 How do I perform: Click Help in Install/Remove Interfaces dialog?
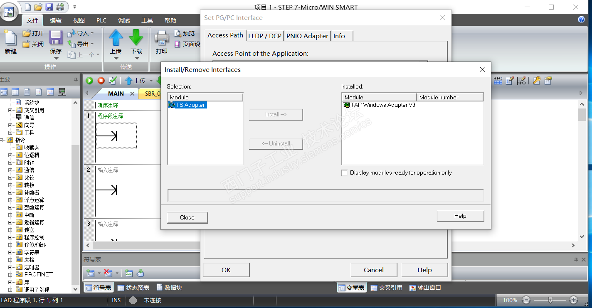(x=460, y=216)
